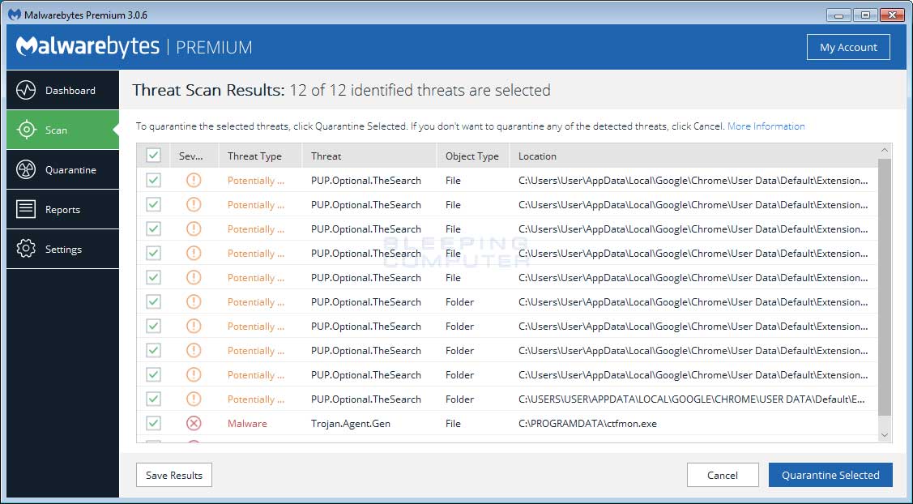913x504 pixels.
Task: Click the Quarantine radiation icon
Action: click(26, 169)
